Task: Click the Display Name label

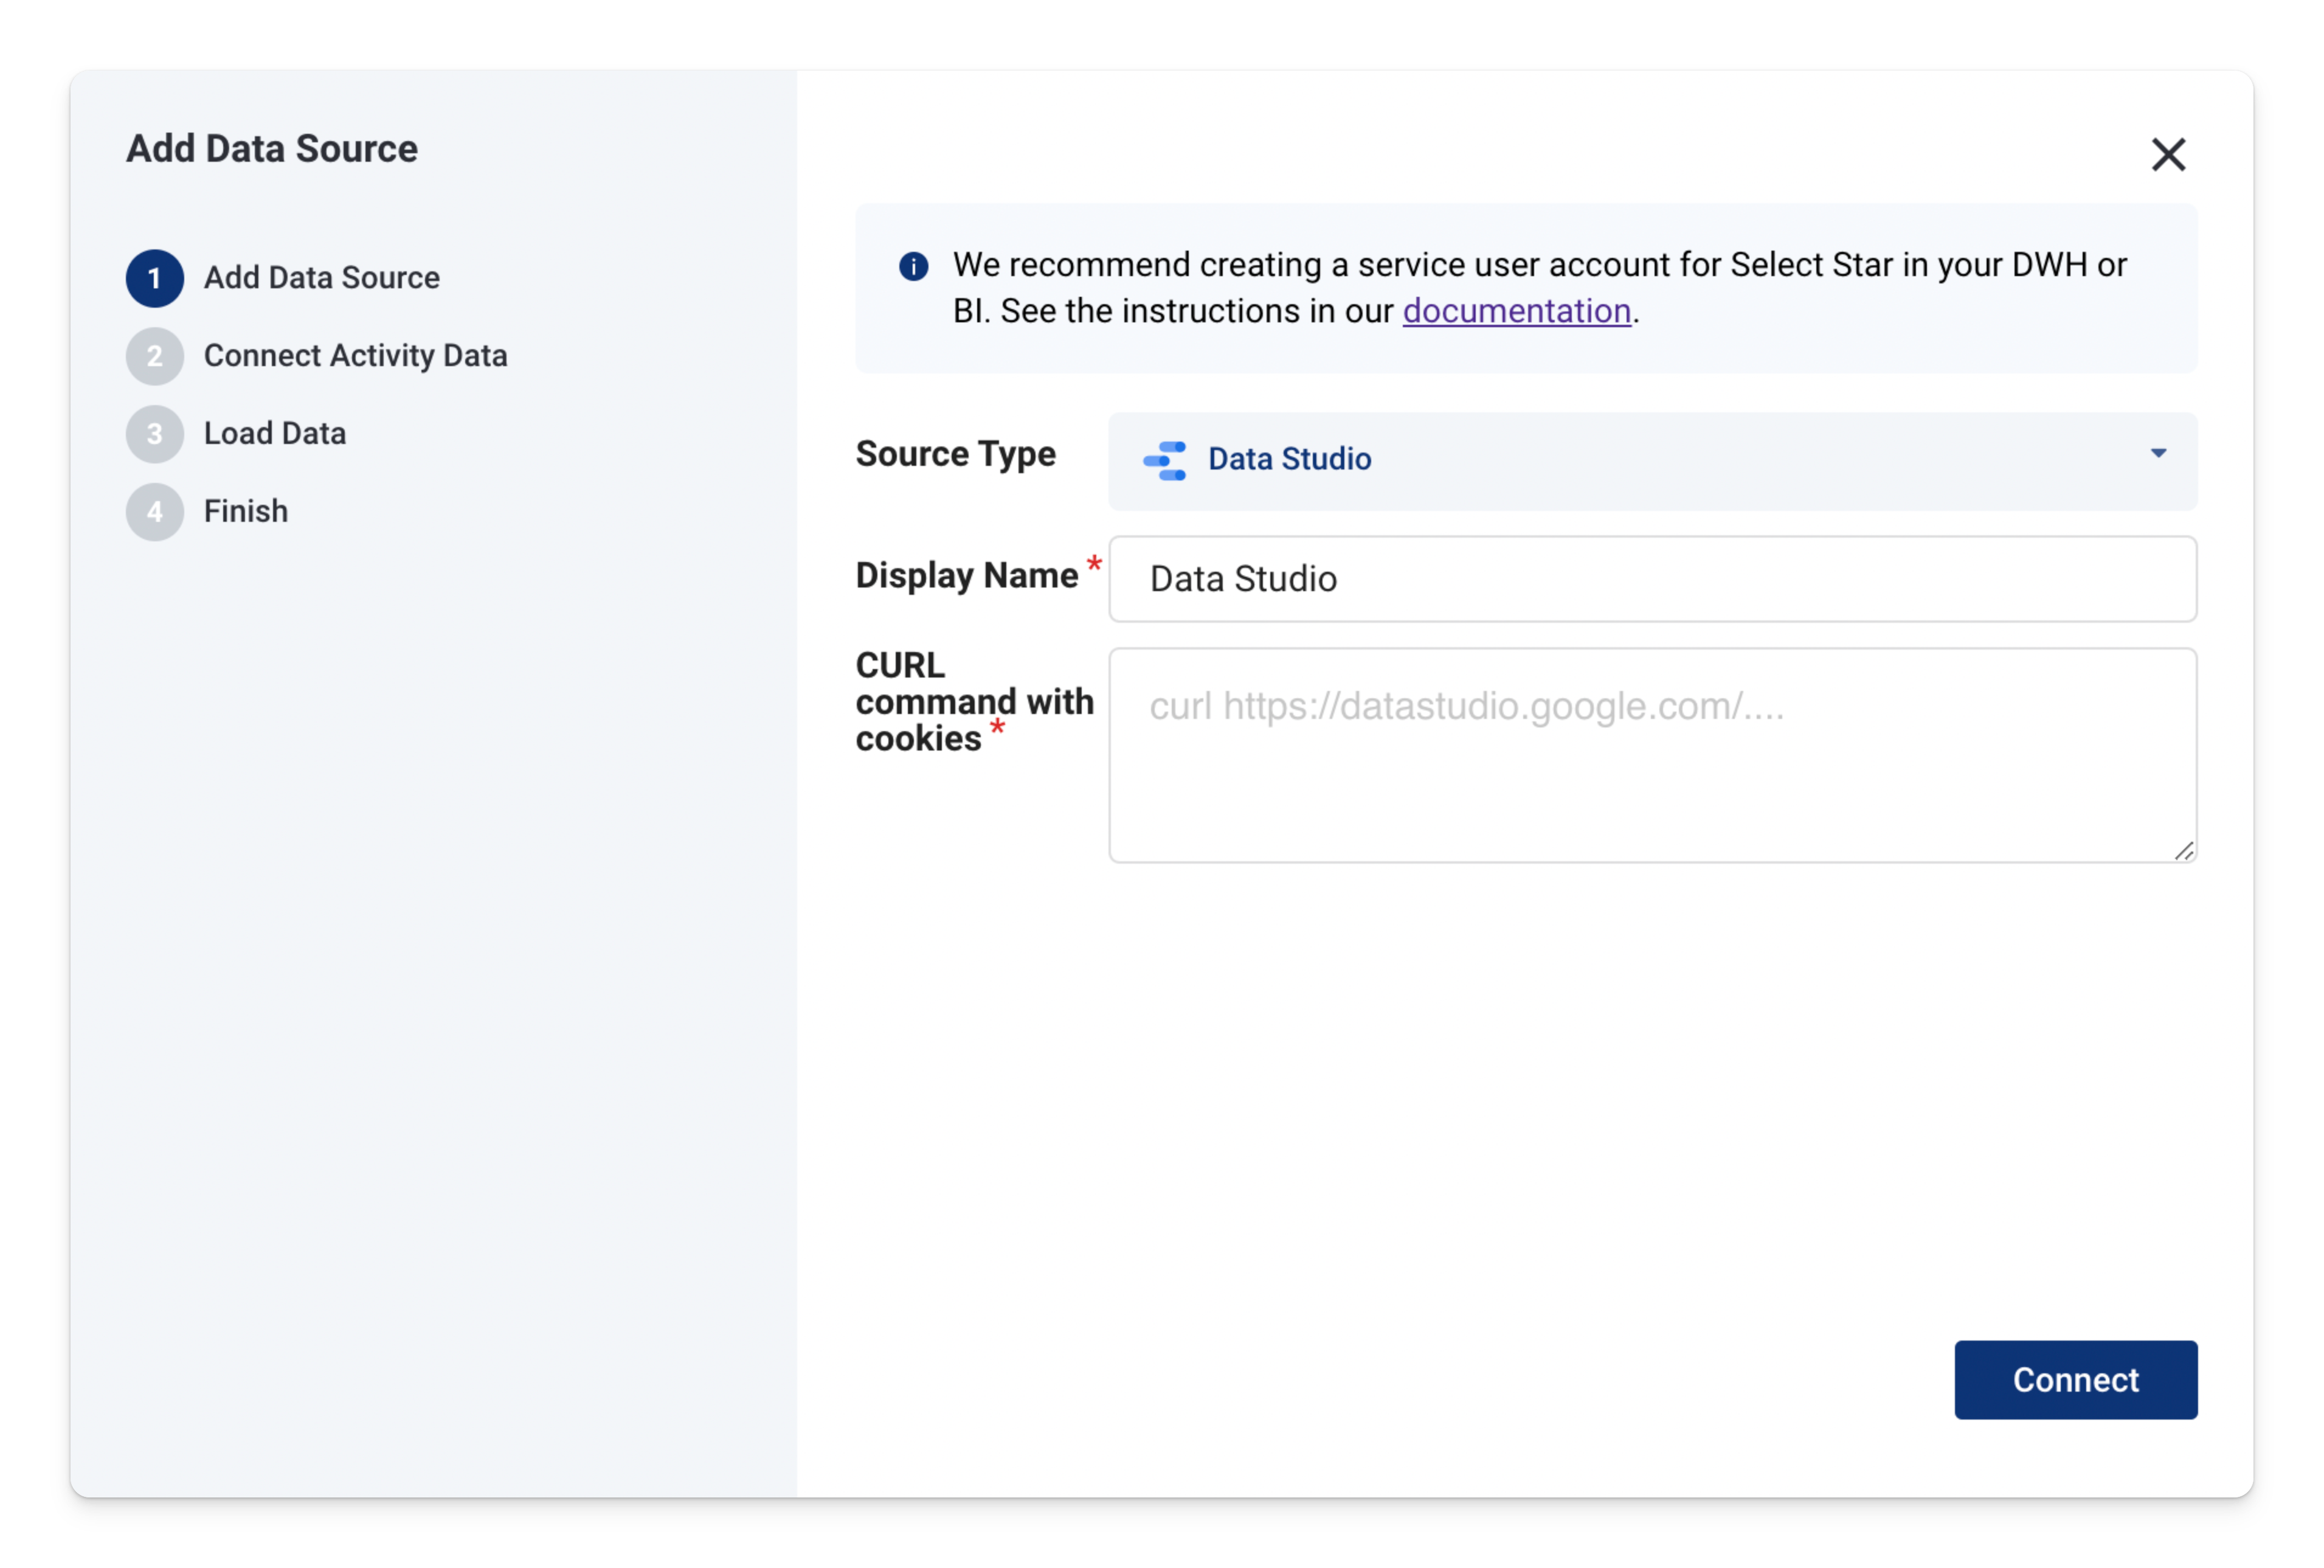Action: (966, 576)
